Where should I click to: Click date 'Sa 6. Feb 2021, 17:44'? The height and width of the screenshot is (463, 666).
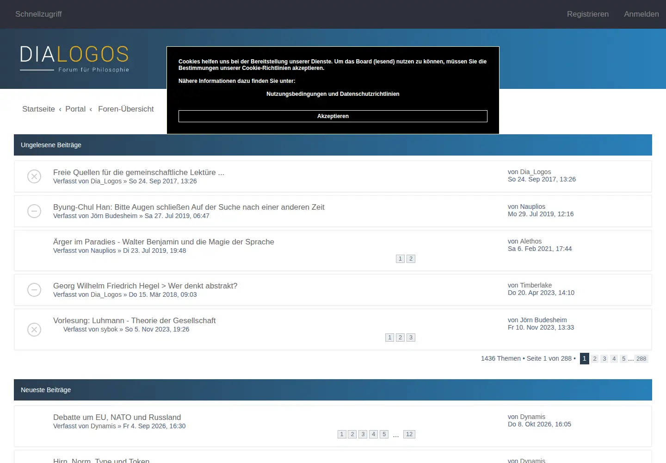pos(540,249)
